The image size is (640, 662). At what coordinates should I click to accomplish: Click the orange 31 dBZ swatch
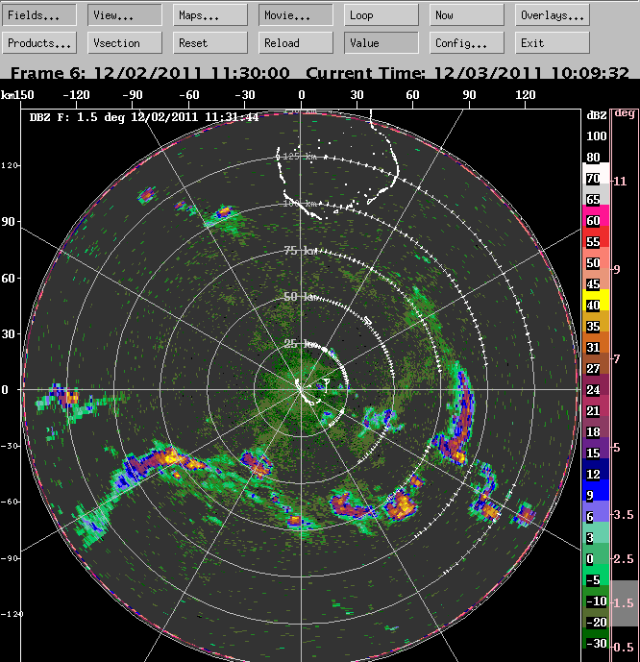pyautogui.click(x=596, y=342)
